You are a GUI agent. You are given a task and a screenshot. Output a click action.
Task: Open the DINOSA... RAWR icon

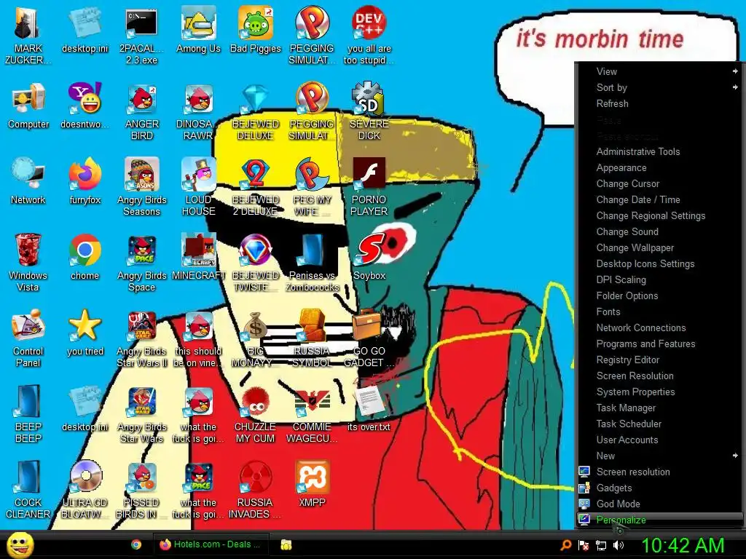click(x=198, y=111)
